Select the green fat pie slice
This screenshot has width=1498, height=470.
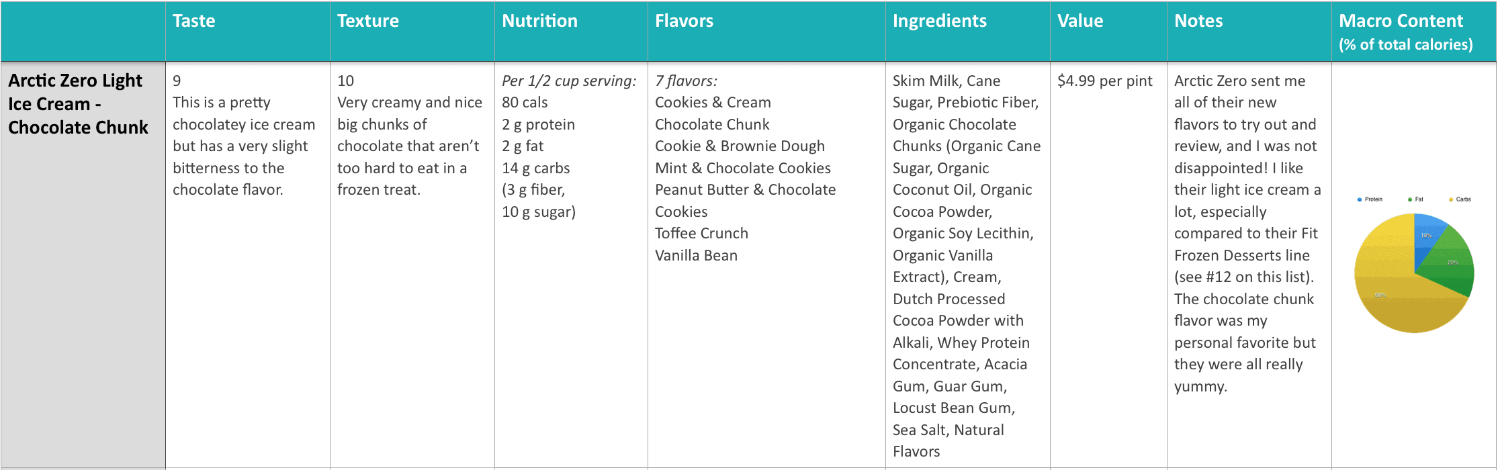coord(1451,263)
